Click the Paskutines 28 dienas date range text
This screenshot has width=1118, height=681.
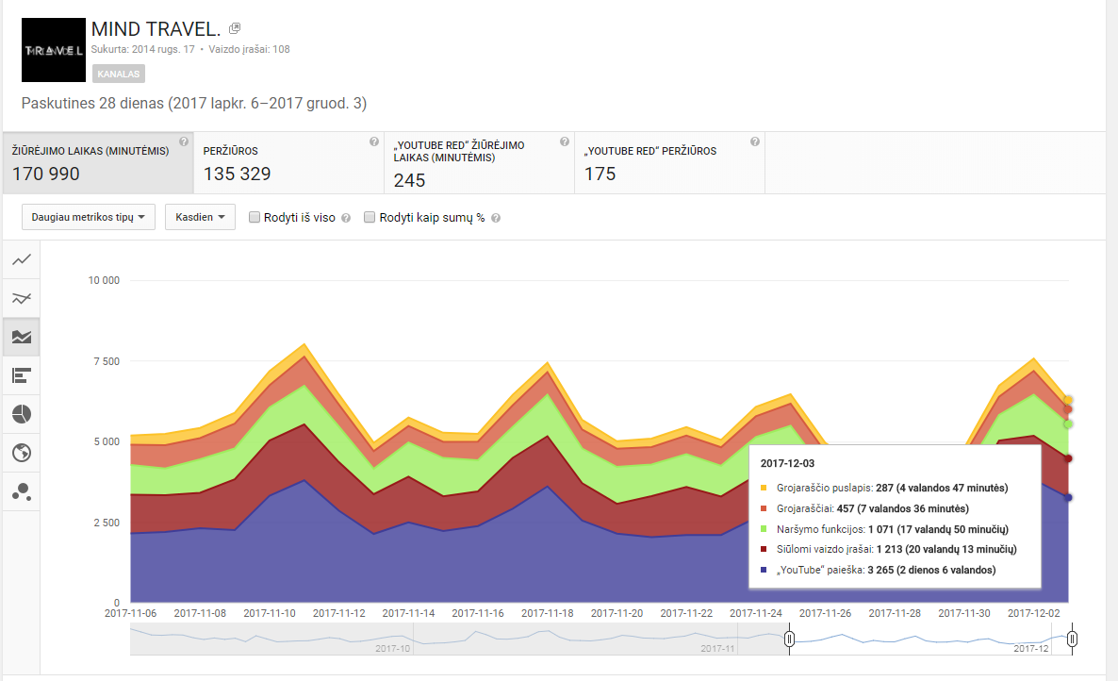[194, 104]
